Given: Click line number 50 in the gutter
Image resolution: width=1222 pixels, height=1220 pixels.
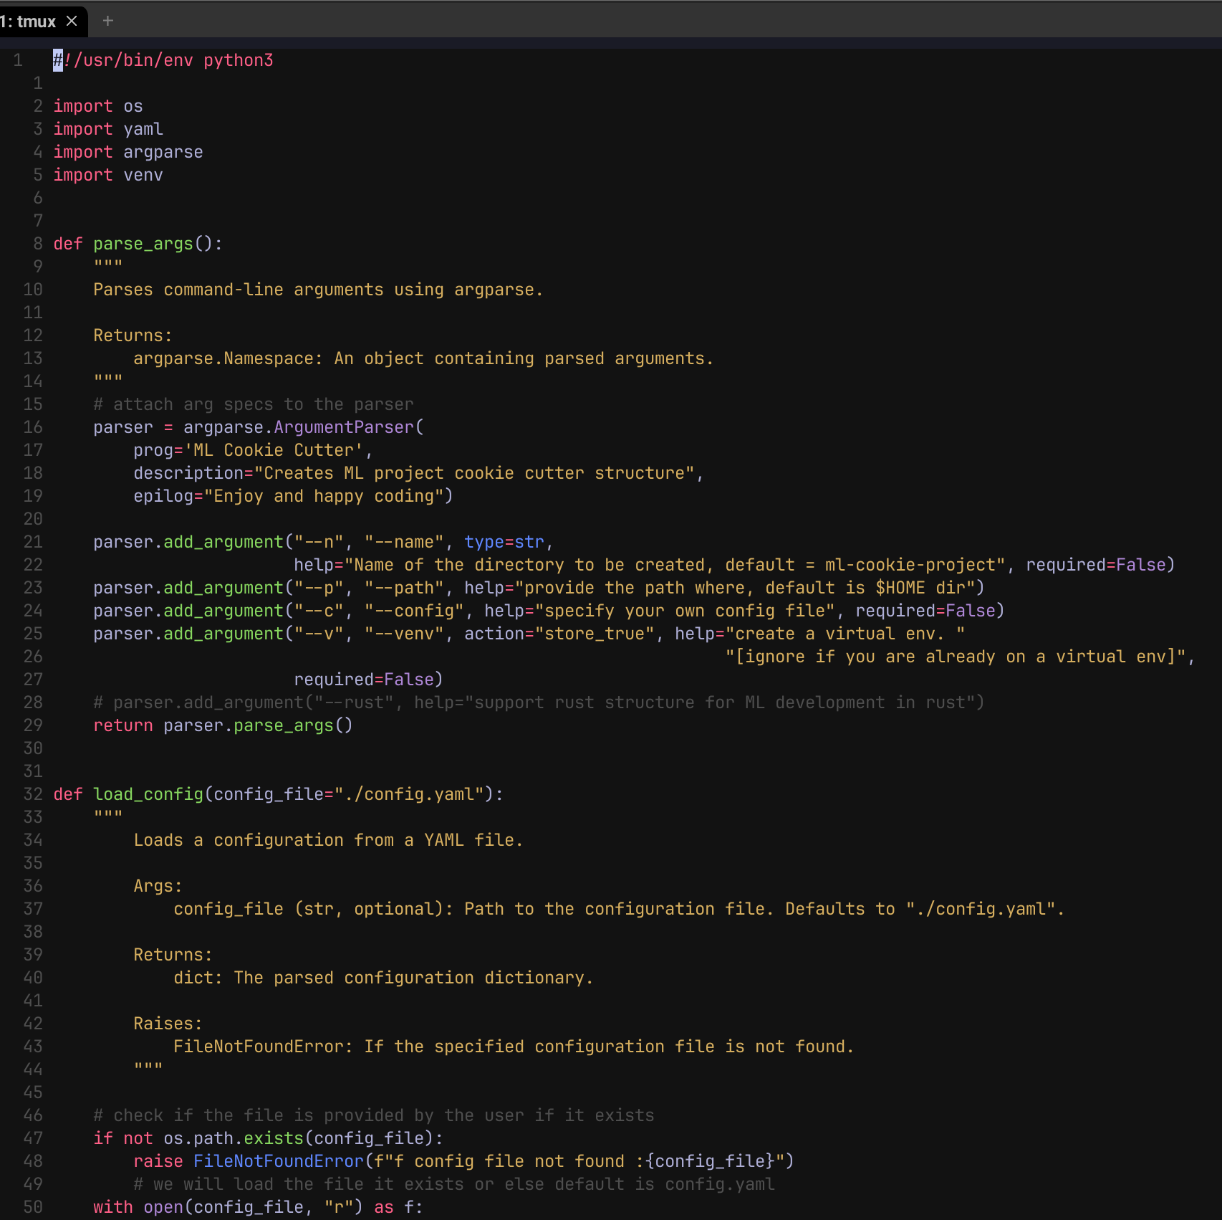Looking at the screenshot, I should pyautogui.click(x=33, y=1207).
